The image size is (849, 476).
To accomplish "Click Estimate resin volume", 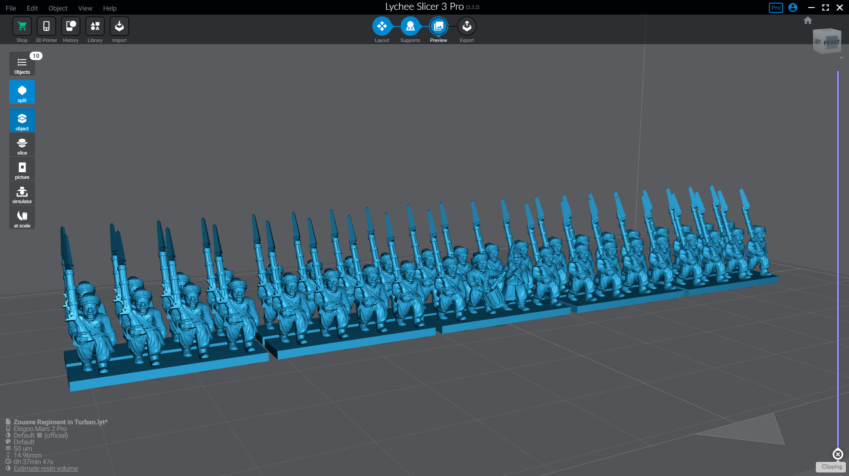I will [46, 468].
